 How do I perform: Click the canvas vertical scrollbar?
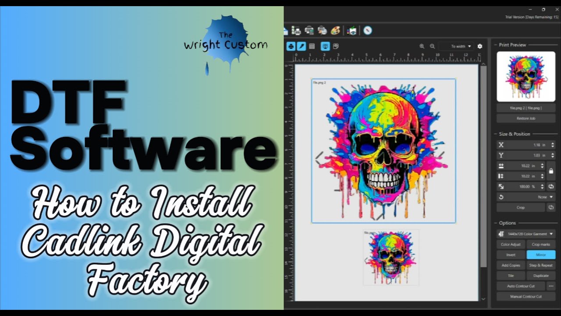(x=483, y=167)
